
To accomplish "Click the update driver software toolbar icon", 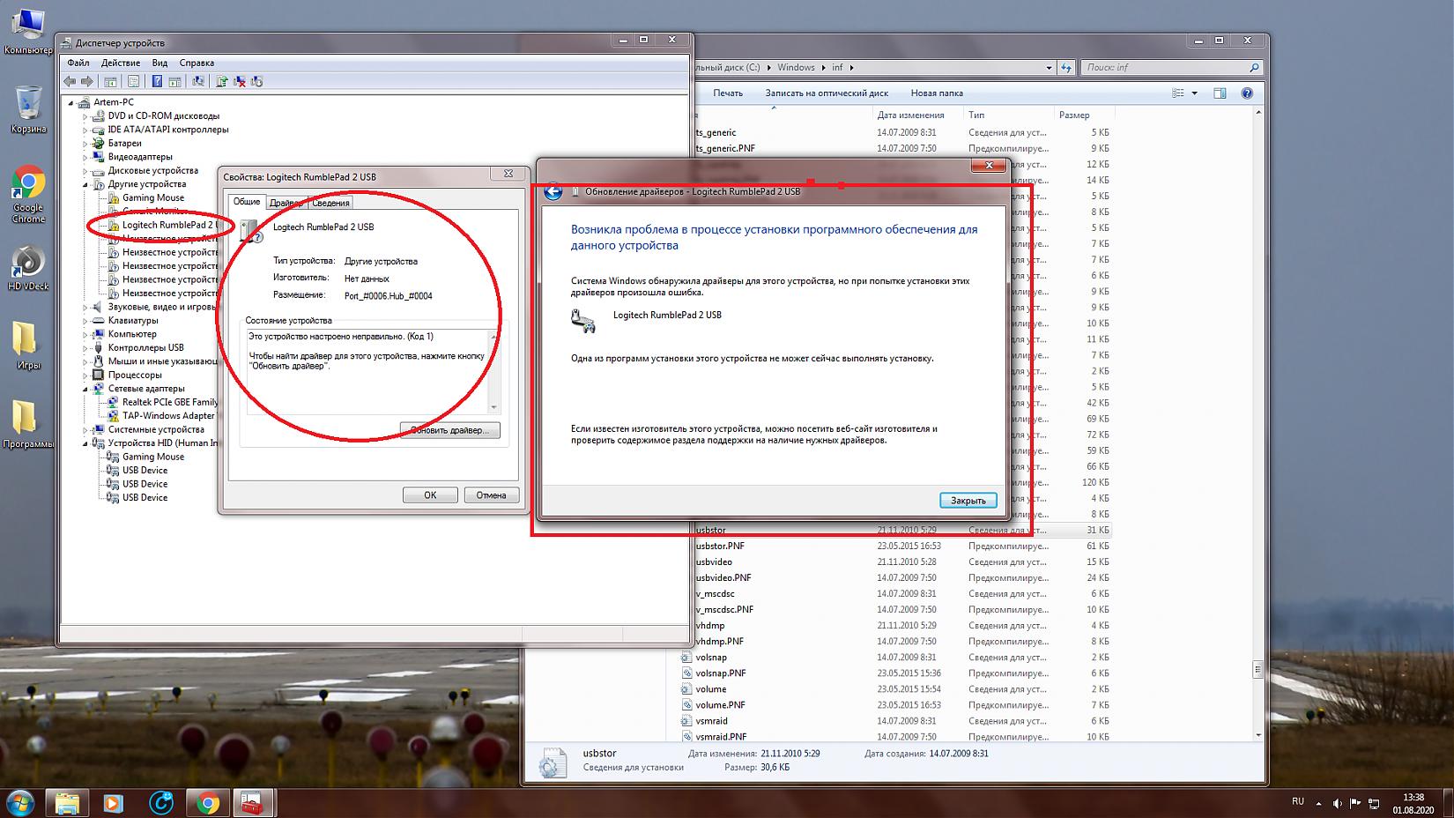I will click(x=221, y=81).
